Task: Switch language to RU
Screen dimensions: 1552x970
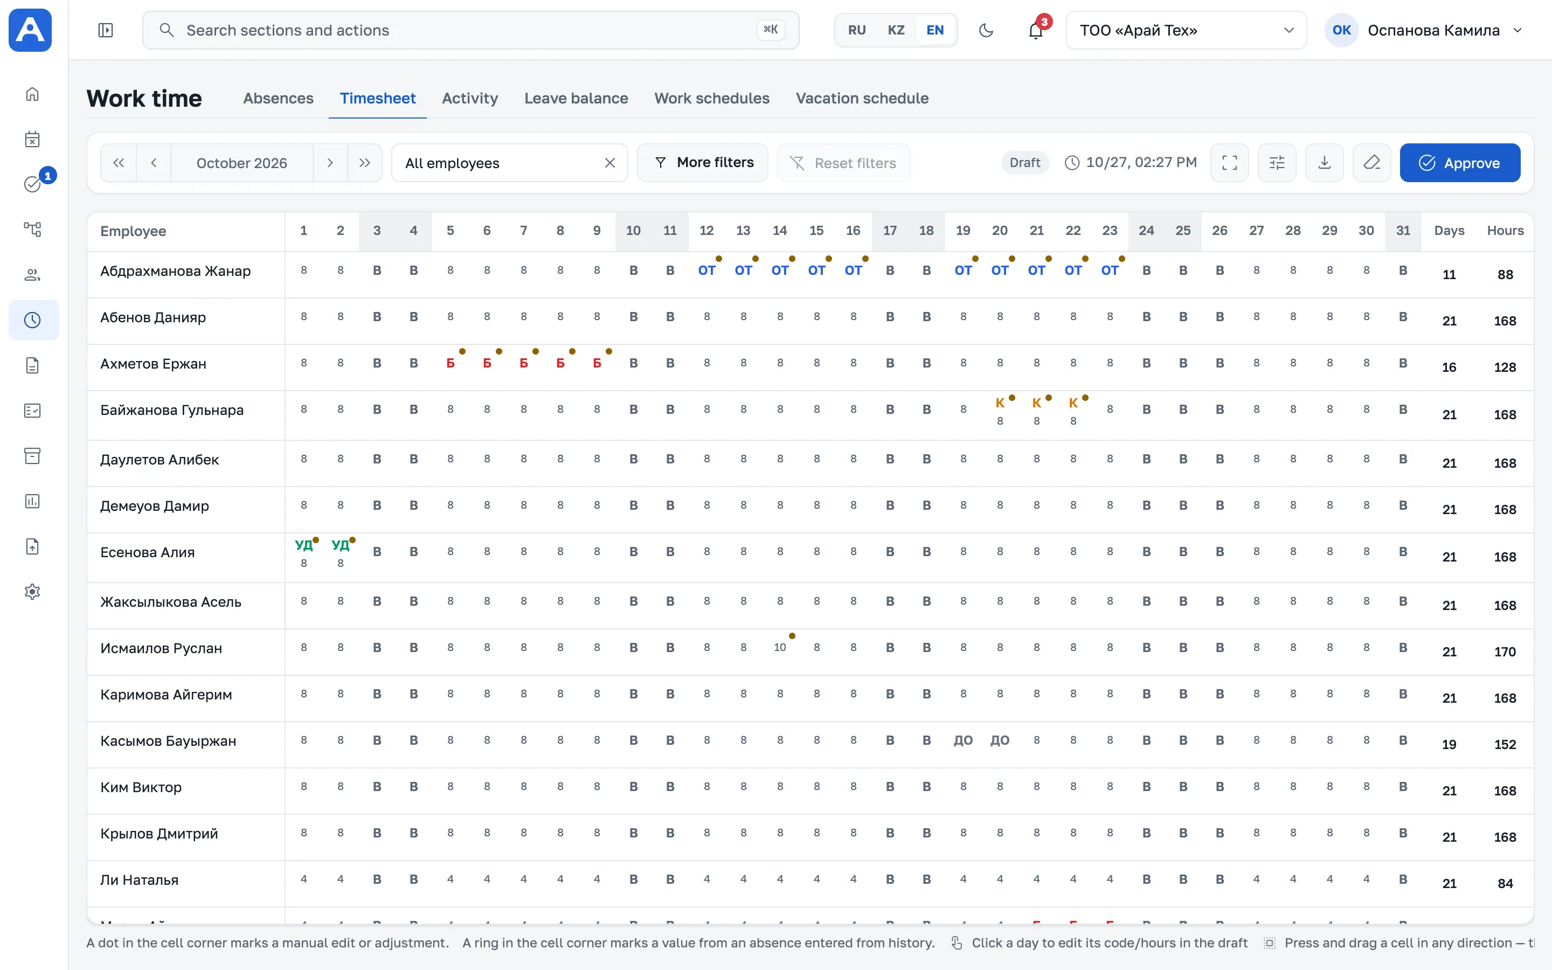Action: pyautogui.click(x=857, y=30)
